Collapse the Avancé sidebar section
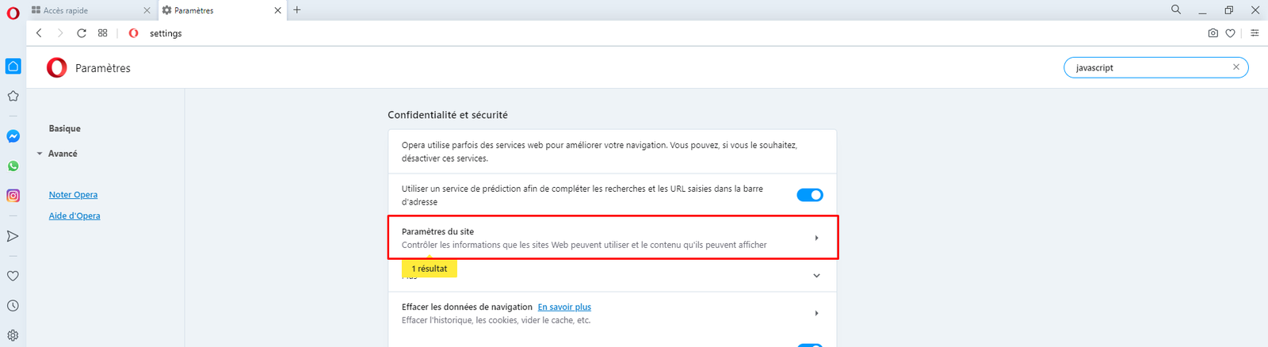This screenshot has height=347, width=1268. pos(40,154)
